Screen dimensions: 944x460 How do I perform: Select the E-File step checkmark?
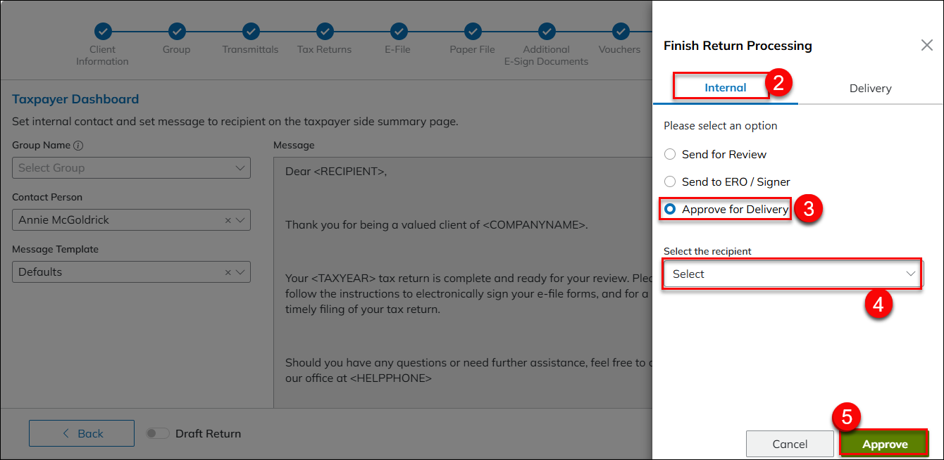coord(399,31)
